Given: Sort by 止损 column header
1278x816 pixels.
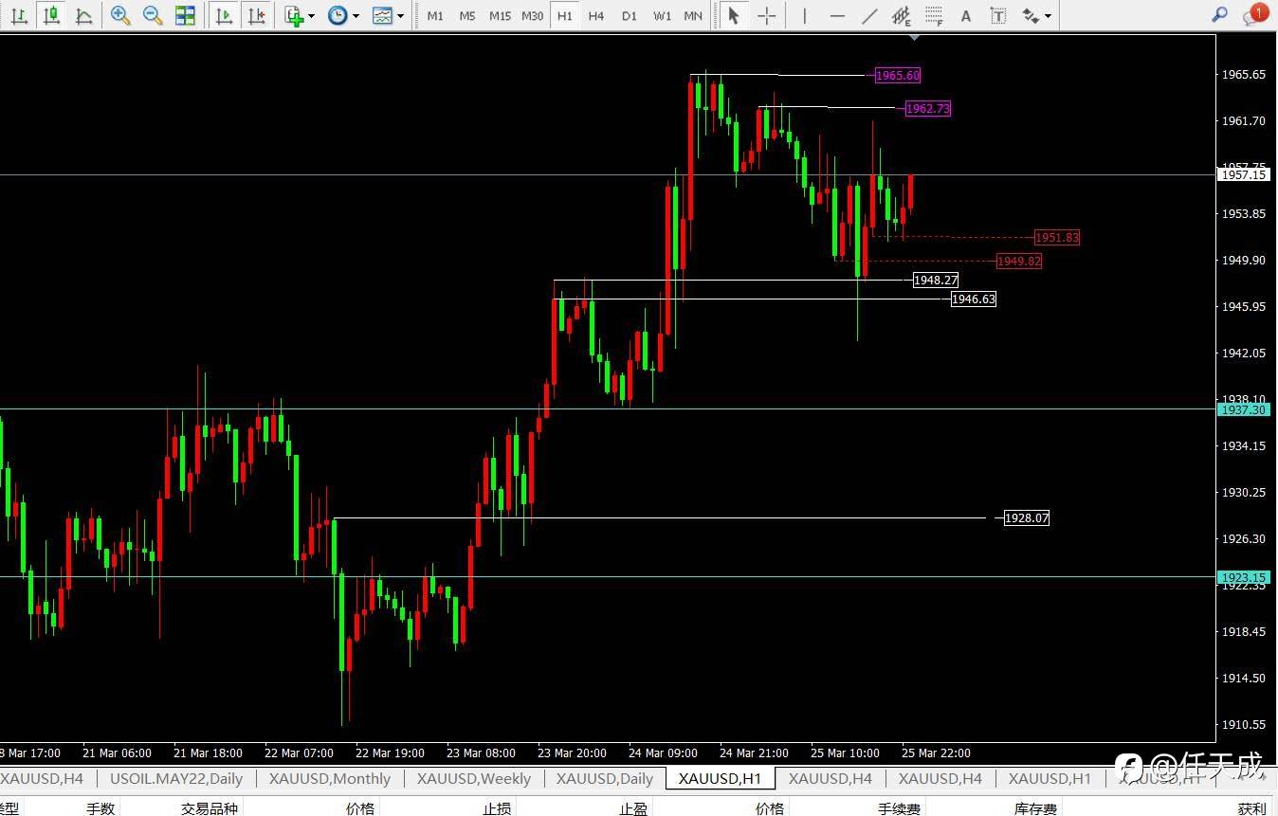Looking at the screenshot, I should (x=497, y=807).
